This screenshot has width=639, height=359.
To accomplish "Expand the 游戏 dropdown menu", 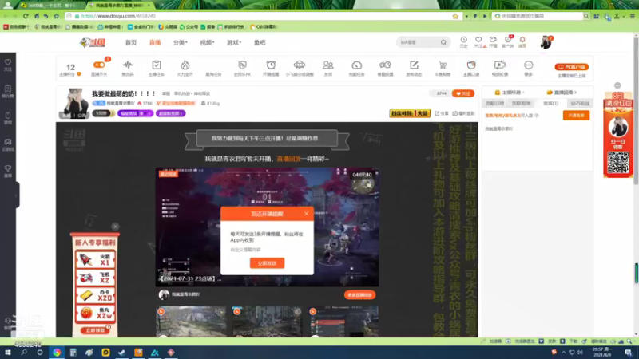I will click(x=234, y=42).
